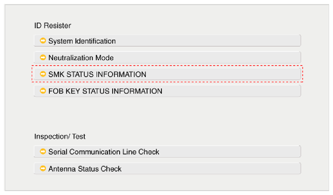Start the Antenna Status Check text label
The height and width of the screenshot is (195, 333).
[x=85, y=169]
